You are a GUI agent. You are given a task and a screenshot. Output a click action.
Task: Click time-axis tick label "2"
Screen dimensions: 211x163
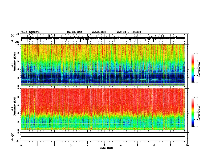click(x=54, y=145)
